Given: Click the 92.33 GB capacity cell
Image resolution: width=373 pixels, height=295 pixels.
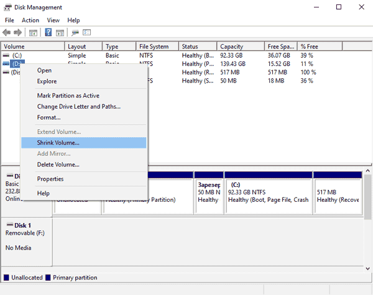Looking at the screenshot, I should coord(231,56).
